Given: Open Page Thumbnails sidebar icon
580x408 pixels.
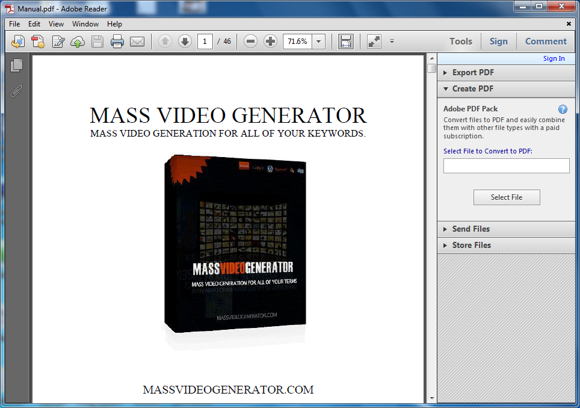Looking at the screenshot, I should point(16,66).
